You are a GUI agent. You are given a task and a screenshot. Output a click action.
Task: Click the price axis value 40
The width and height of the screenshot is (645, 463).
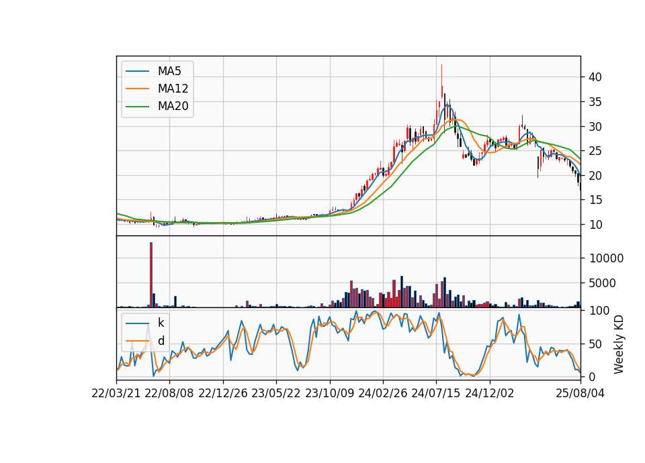click(x=595, y=77)
